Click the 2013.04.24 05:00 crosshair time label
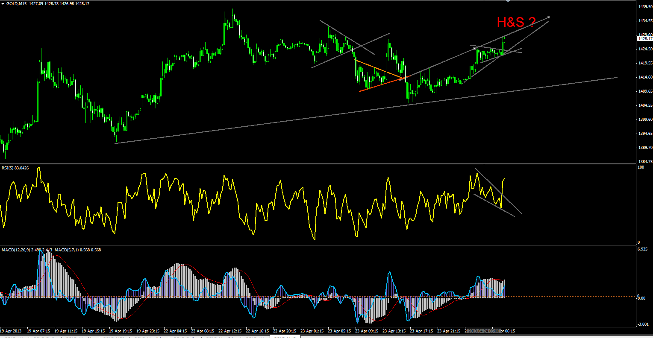This screenshot has height=338, width=653. [483, 331]
